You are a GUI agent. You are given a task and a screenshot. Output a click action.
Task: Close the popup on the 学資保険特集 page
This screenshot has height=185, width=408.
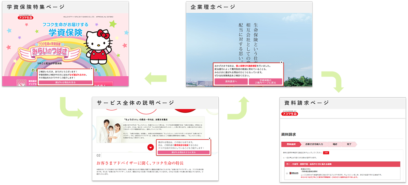[91, 68]
